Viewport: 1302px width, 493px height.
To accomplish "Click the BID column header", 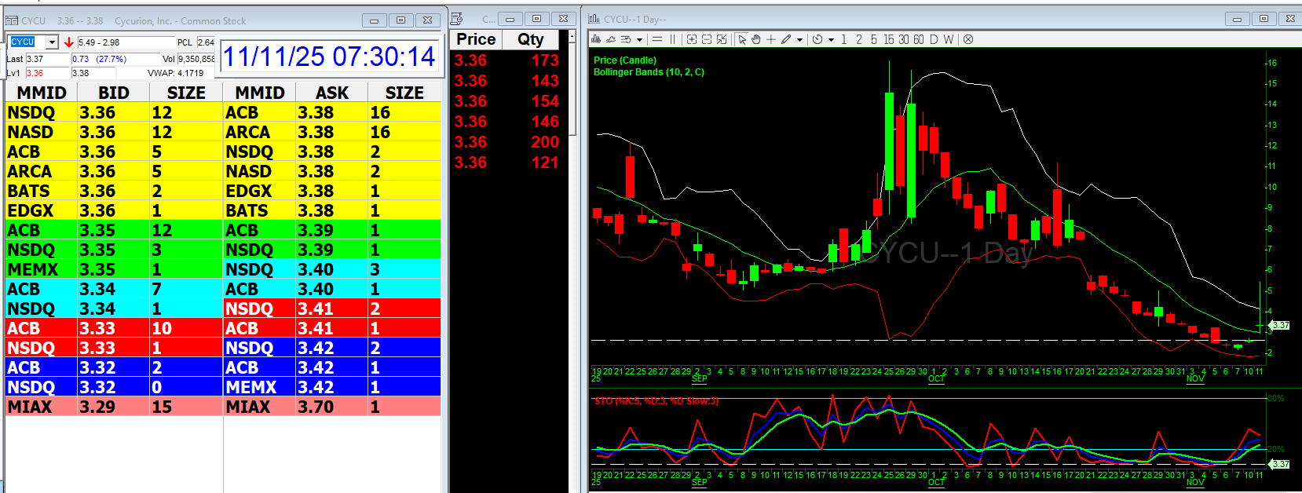I will (113, 93).
